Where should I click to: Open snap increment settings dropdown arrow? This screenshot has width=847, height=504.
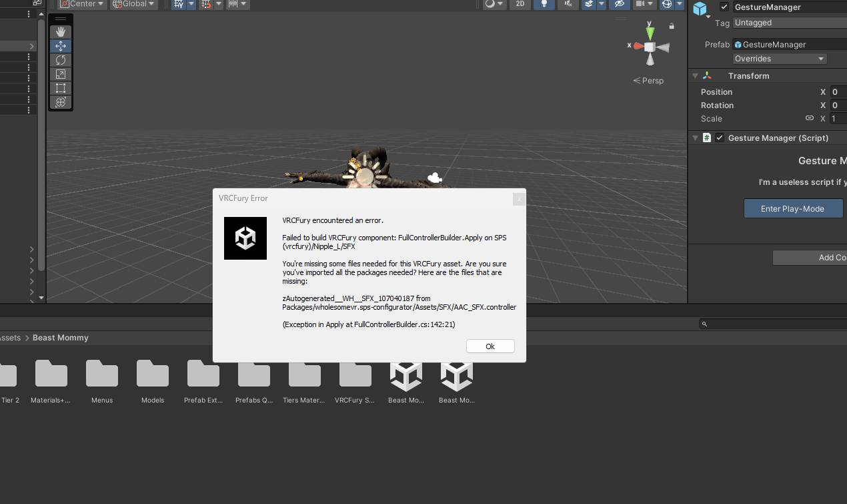coord(219,4)
